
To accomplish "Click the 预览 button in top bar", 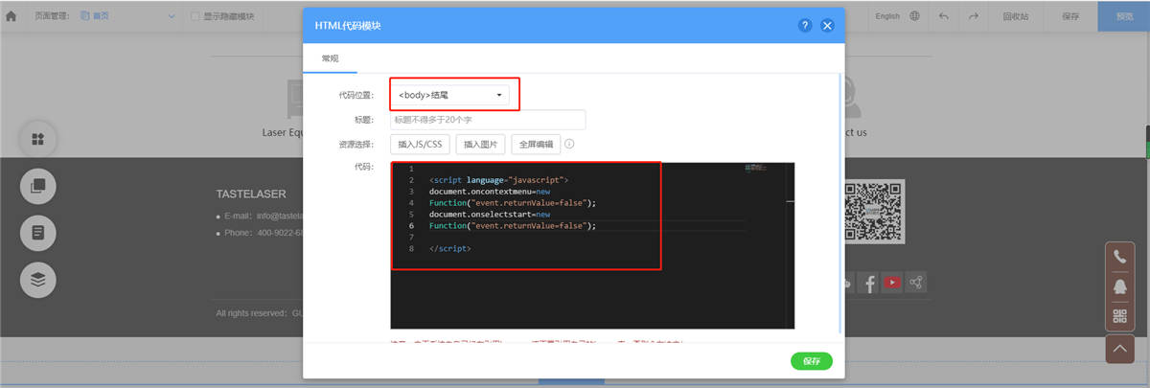I will 1124,15.
